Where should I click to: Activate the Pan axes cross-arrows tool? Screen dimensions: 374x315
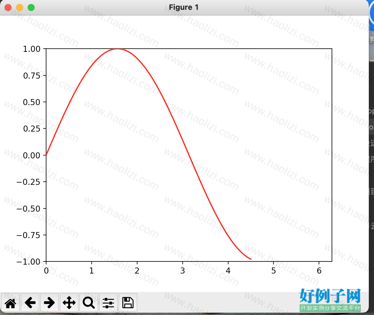(x=69, y=302)
